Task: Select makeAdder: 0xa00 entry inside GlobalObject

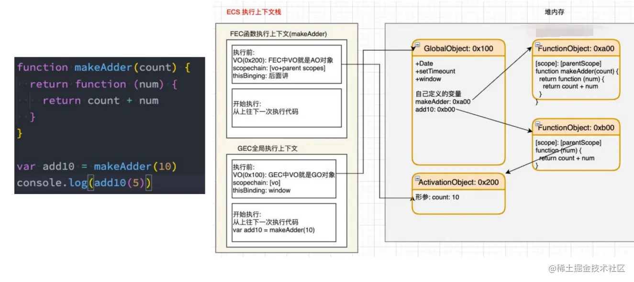Action: click(x=444, y=102)
